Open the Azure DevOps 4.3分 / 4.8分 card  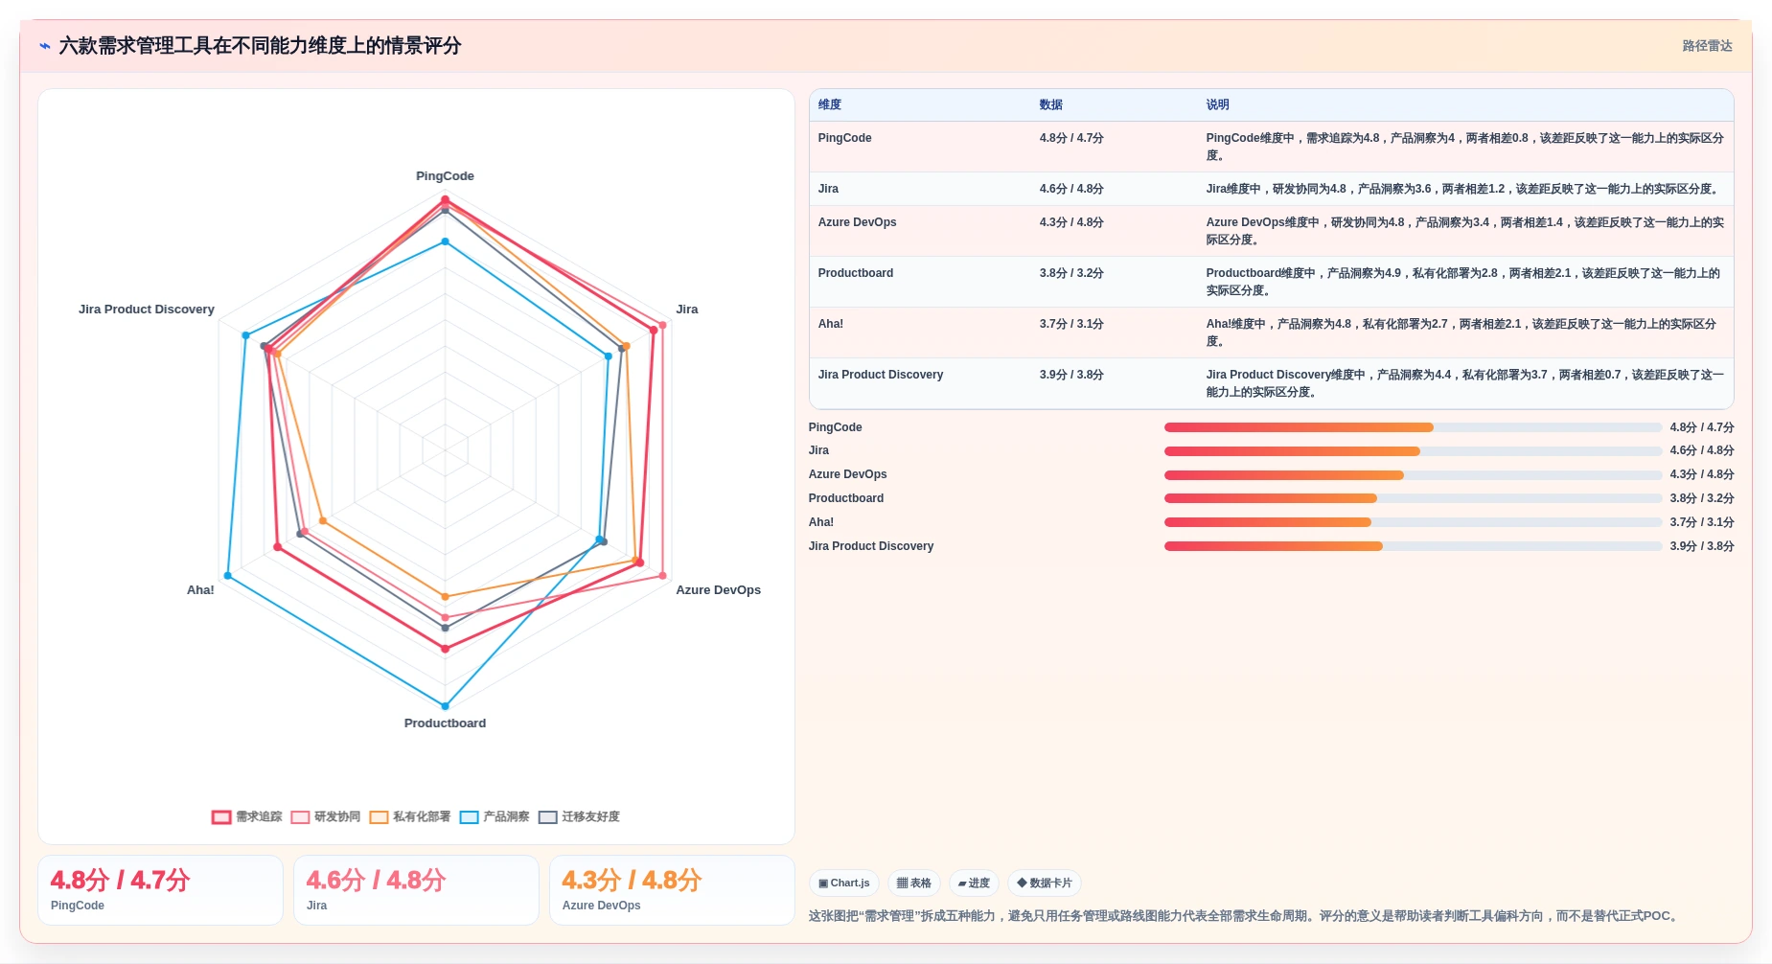coord(672,890)
